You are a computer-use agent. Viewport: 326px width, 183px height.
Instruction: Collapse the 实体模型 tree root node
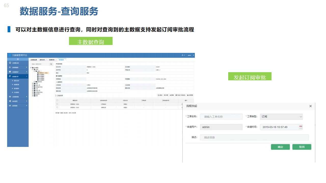click(31, 68)
